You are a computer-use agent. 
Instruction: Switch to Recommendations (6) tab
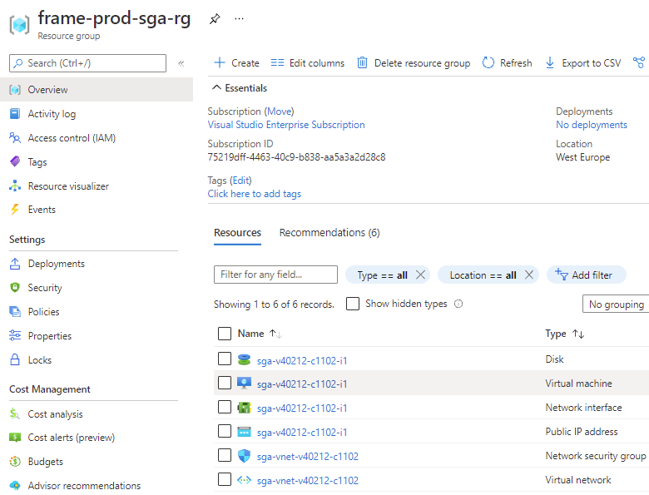329,233
